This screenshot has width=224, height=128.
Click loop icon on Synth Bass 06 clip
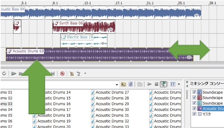56,23
